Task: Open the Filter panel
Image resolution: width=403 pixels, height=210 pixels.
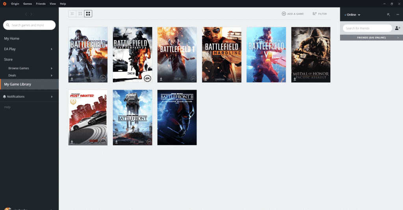Action: [320, 14]
